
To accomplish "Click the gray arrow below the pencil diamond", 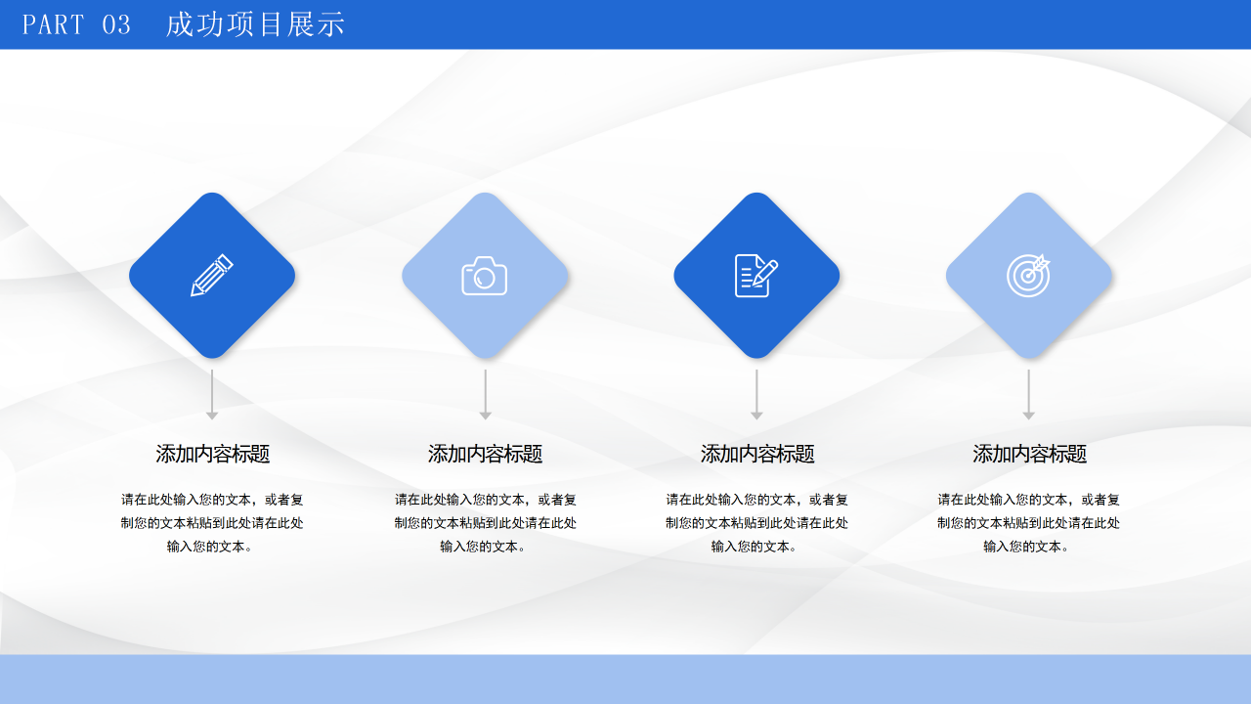I will pos(212,395).
